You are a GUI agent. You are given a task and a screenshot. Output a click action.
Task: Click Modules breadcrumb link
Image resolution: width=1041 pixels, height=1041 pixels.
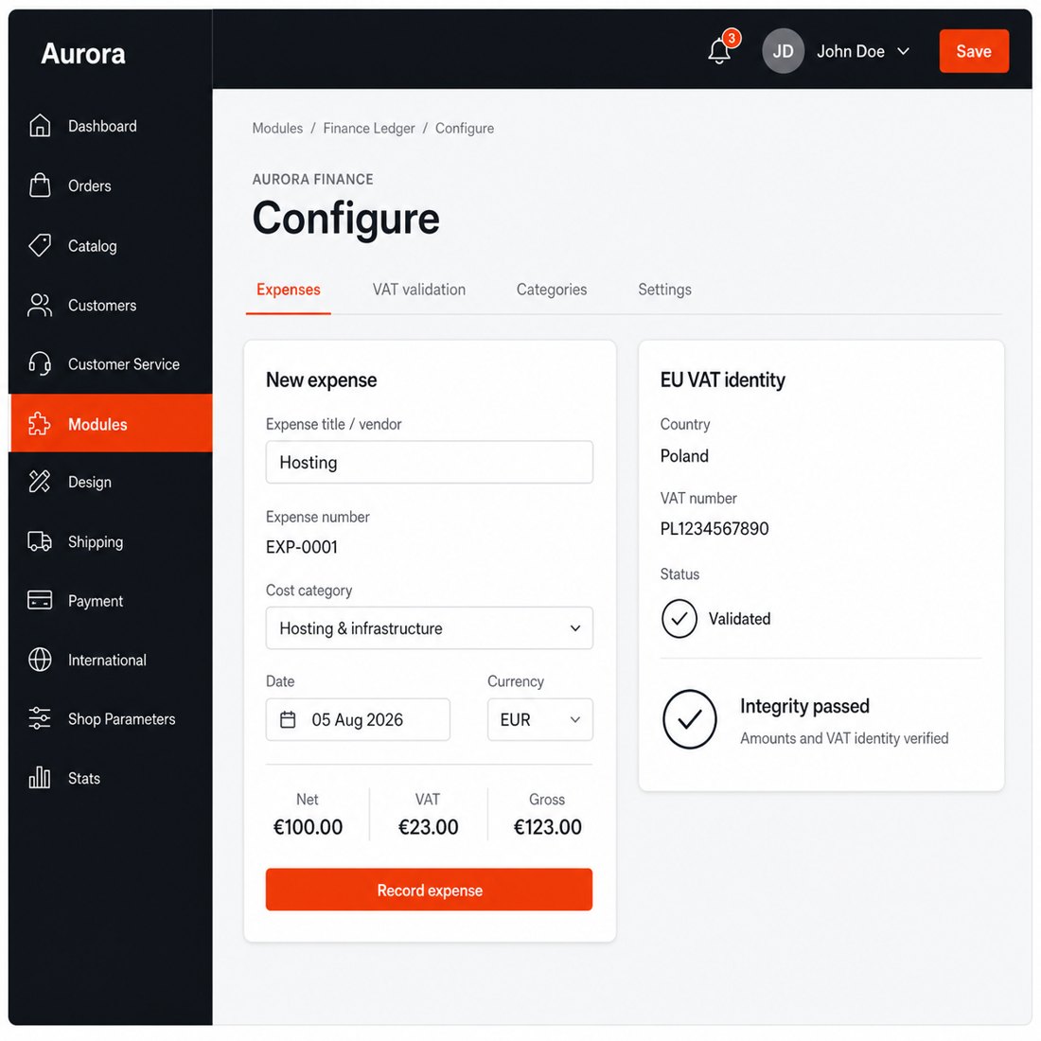[x=277, y=128]
